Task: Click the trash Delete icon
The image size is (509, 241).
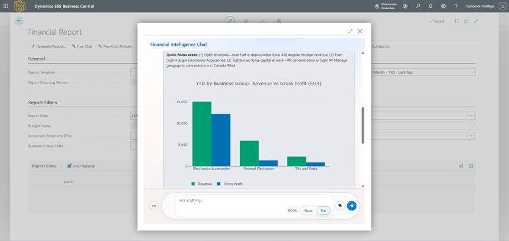Action: coord(279,21)
